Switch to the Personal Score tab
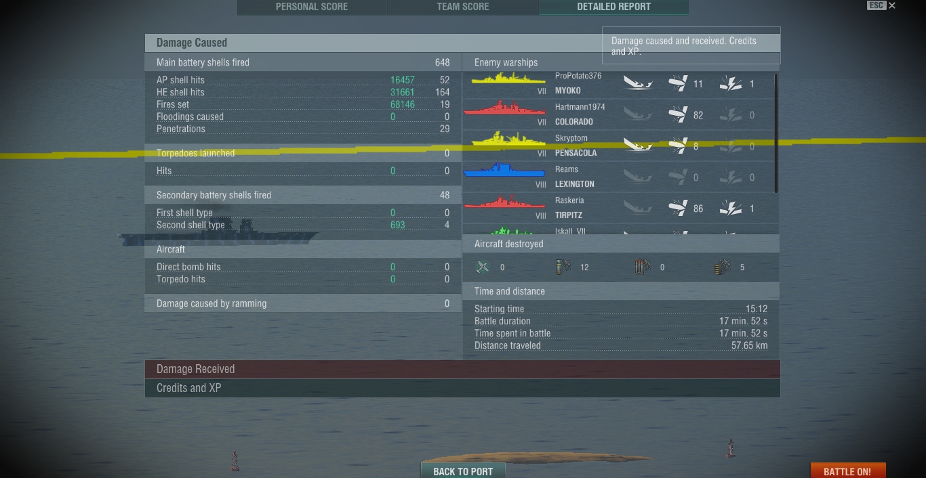The height and width of the screenshot is (478, 926). (312, 7)
